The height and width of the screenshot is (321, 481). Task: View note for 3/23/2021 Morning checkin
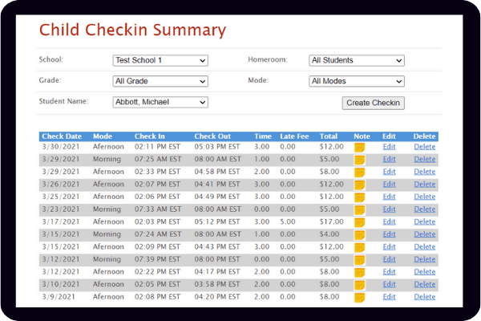point(359,209)
